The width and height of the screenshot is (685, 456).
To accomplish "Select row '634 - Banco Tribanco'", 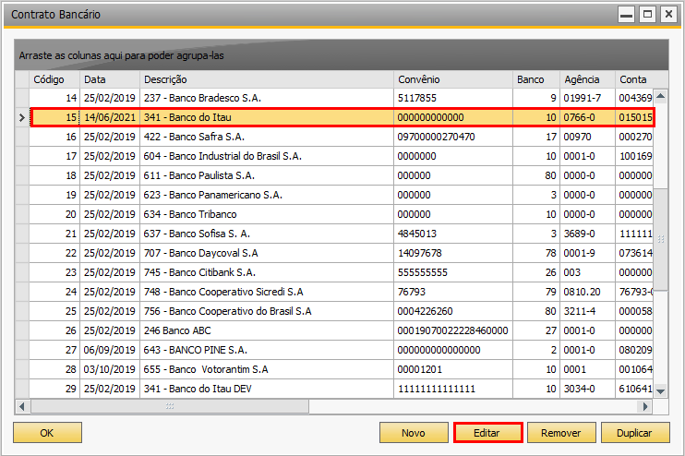I will tap(342, 214).
